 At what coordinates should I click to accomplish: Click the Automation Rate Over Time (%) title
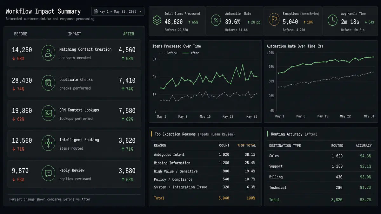pos(295,46)
